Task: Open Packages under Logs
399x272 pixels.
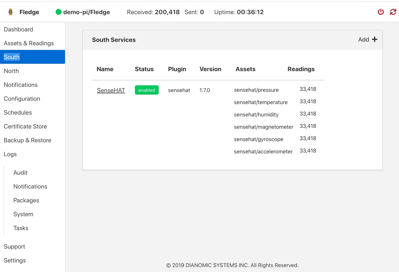Action: [26, 200]
